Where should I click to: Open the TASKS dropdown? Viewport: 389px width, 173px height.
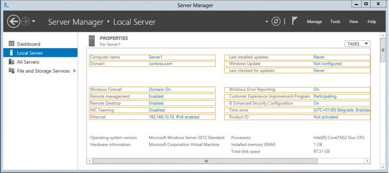(357, 44)
